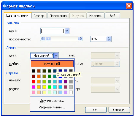Screen dimensions: 135x117
Task: Close the Формат надписи dialog
Action: 129,6
